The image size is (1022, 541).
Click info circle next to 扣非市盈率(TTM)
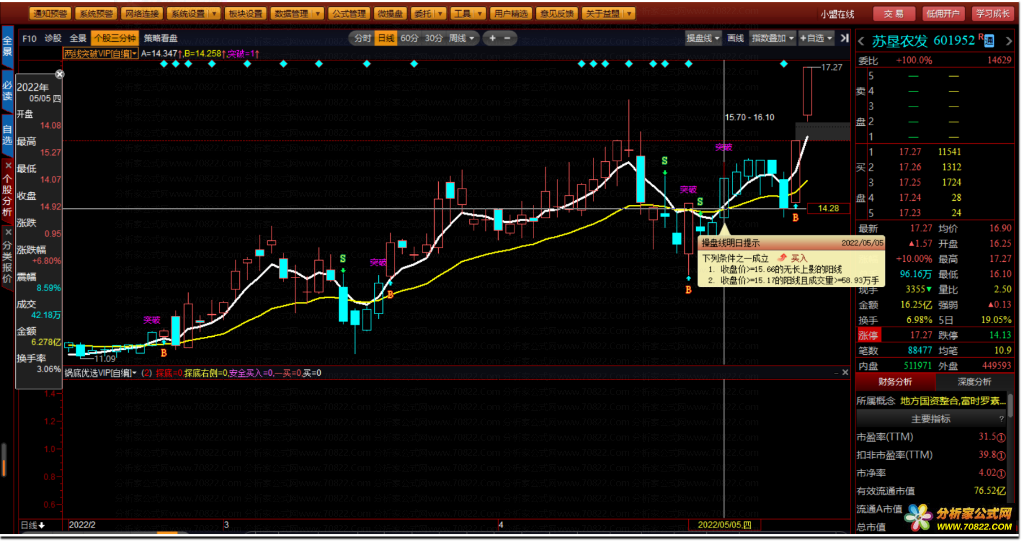tap(1001, 456)
